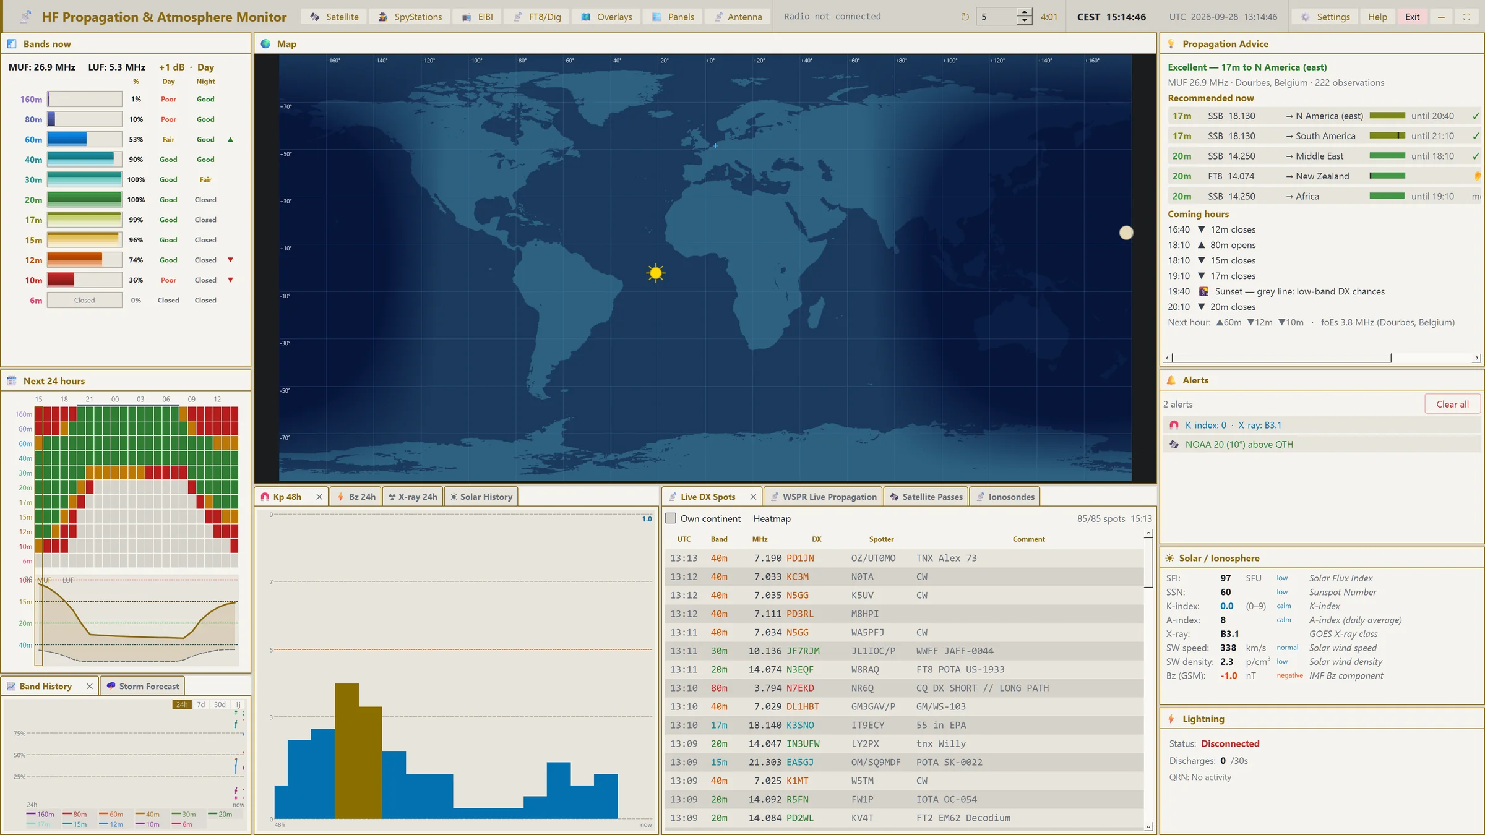The height and width of the screenshot is (835, 1485).
Task: Open the Antenna toolbar button
Action: (738, 17)
